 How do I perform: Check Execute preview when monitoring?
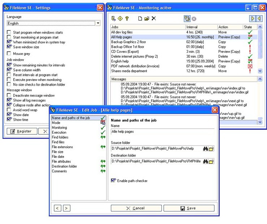pos(9,79)
